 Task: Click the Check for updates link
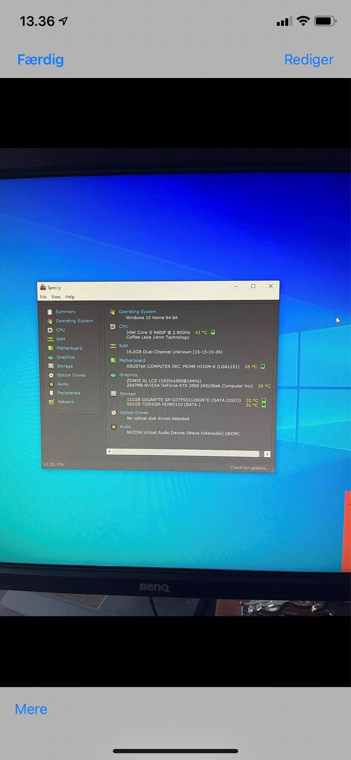pyautogui.click(x=249, y=468)
